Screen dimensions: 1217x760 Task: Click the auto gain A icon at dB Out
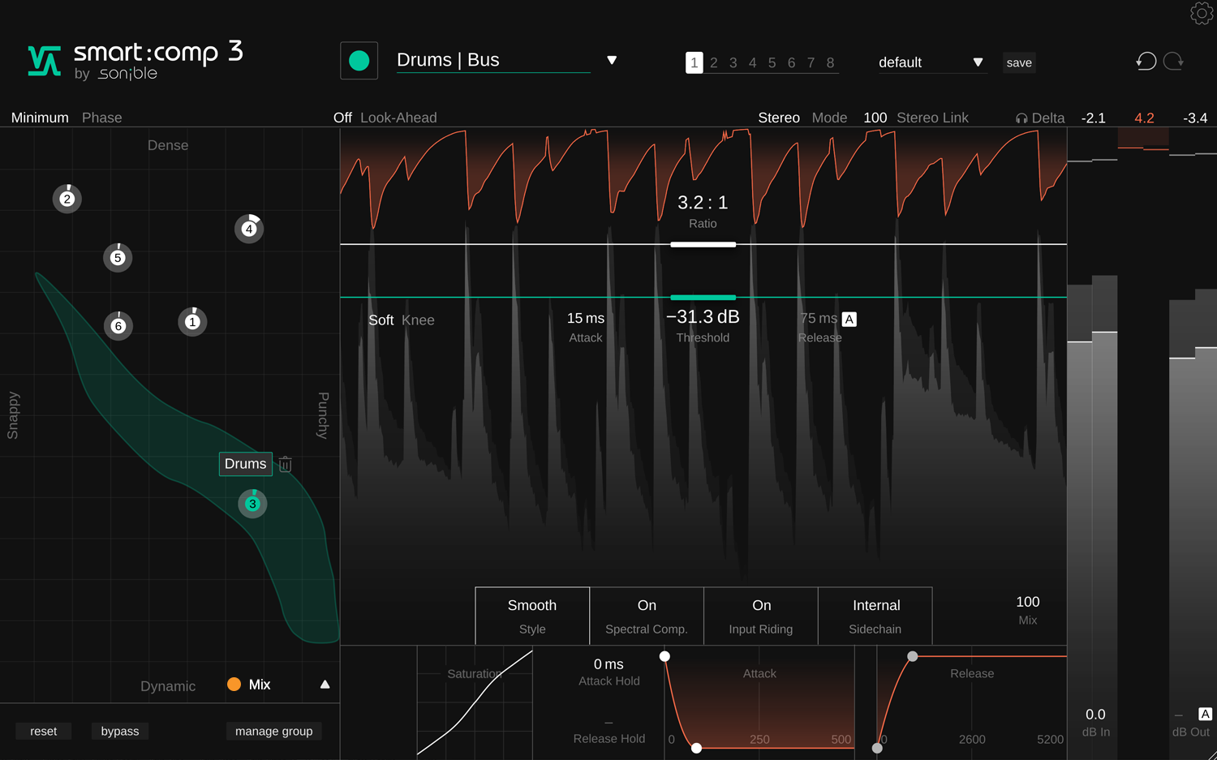tap(1205, 714)
